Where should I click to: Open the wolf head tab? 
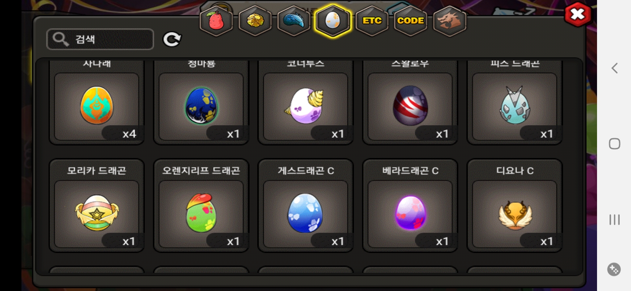[x=450, y=21]
